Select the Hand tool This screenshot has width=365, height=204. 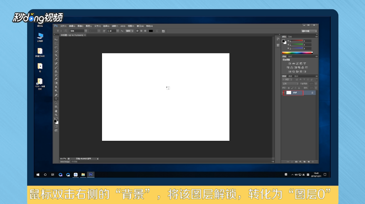pyautogui.click(x=56, y=111)
